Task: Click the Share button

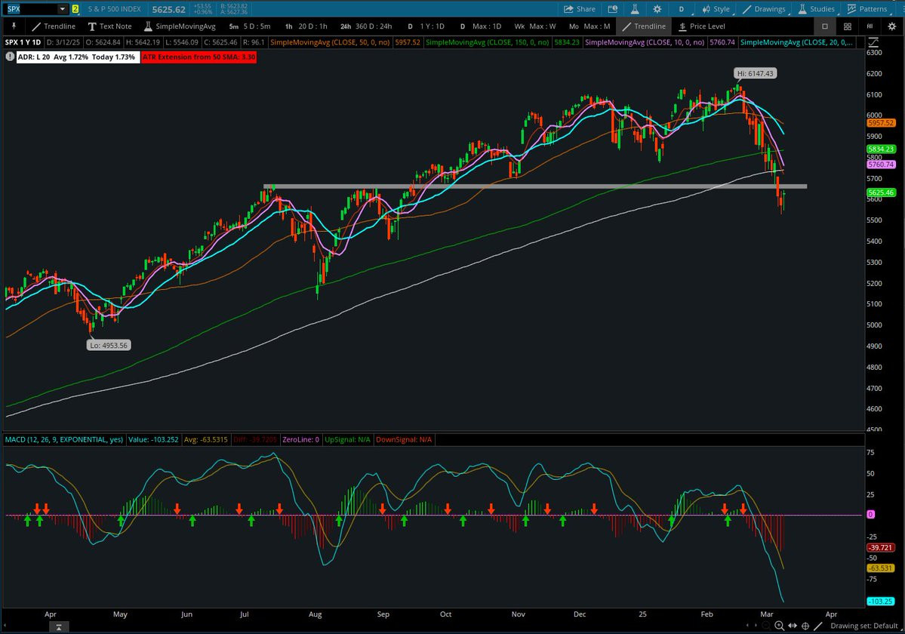Action: 579,9
